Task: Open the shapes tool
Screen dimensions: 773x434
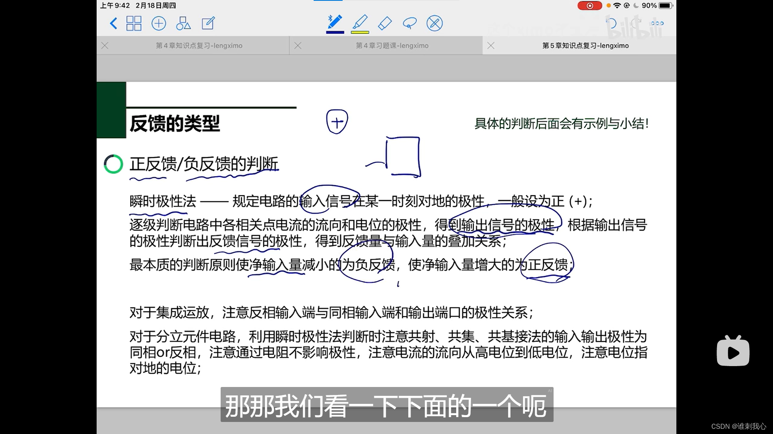Action: (x=183, y=23)
